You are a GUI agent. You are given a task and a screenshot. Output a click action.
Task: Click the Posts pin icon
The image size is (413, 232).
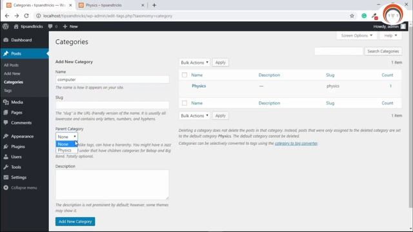(x=6, y=53)
